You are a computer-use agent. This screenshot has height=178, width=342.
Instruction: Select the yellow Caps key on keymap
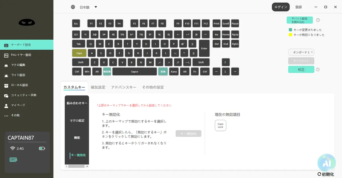pos(79,53)
